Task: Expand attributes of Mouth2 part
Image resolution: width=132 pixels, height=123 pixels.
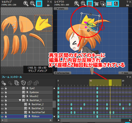Action: click(23, 96)
